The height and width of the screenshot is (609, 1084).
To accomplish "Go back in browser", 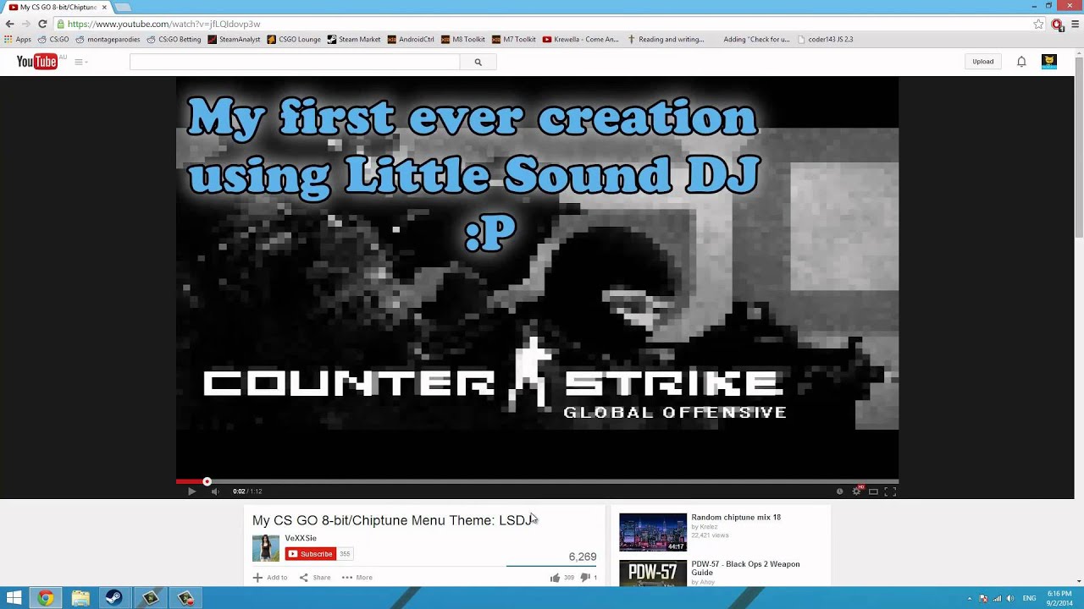I will coord(10,24).
